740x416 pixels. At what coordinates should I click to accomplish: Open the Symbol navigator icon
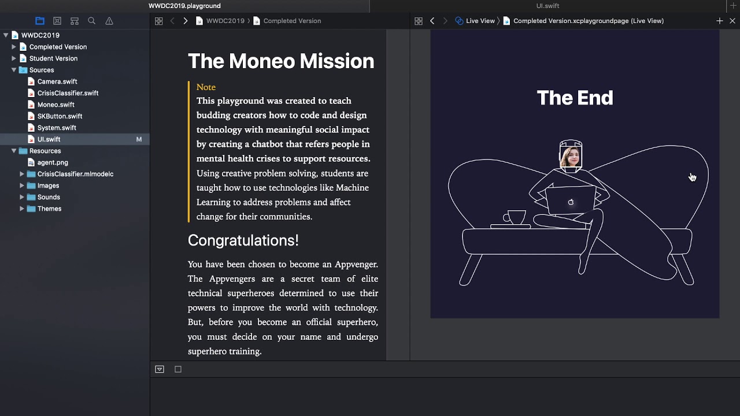[75, 21]
